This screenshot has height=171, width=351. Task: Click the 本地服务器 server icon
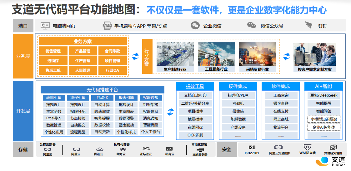[x=200, y=150]
